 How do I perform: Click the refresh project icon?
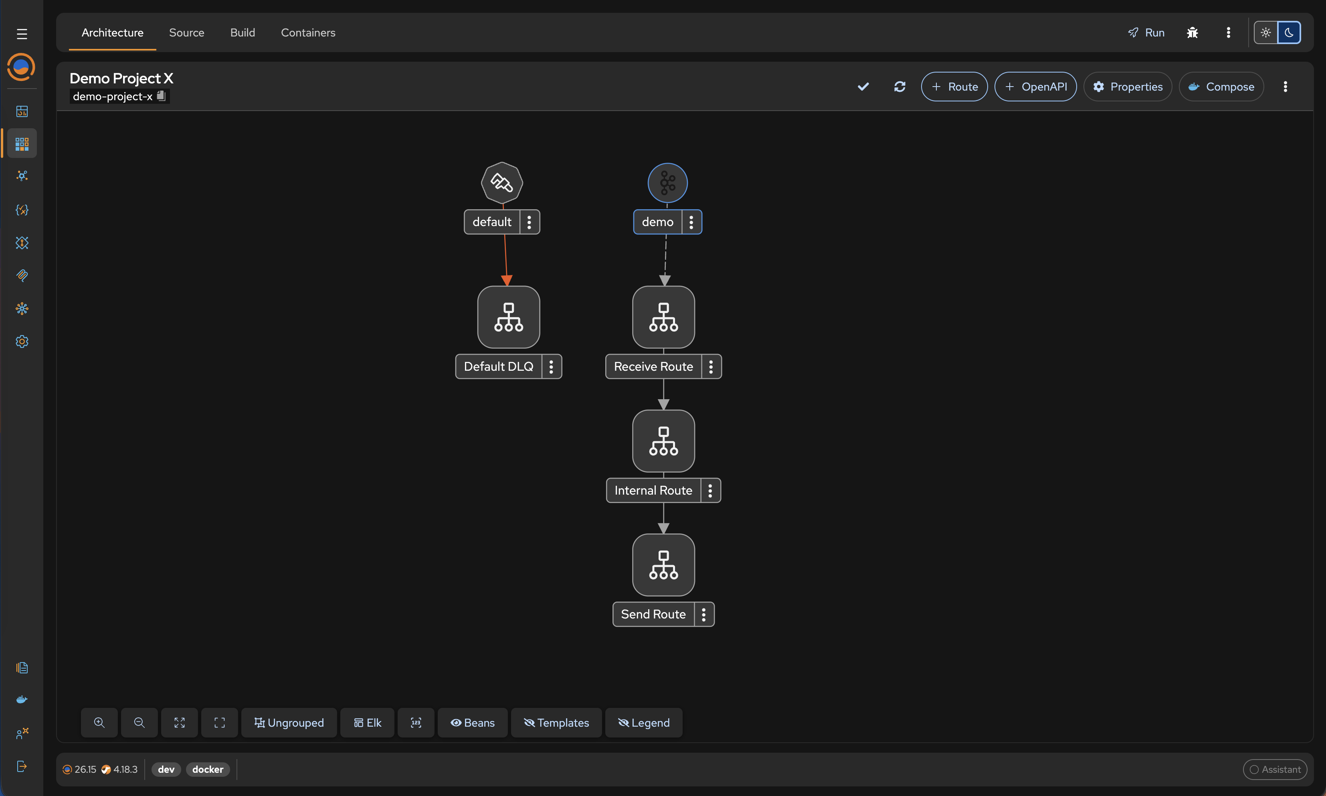point(899,86)
